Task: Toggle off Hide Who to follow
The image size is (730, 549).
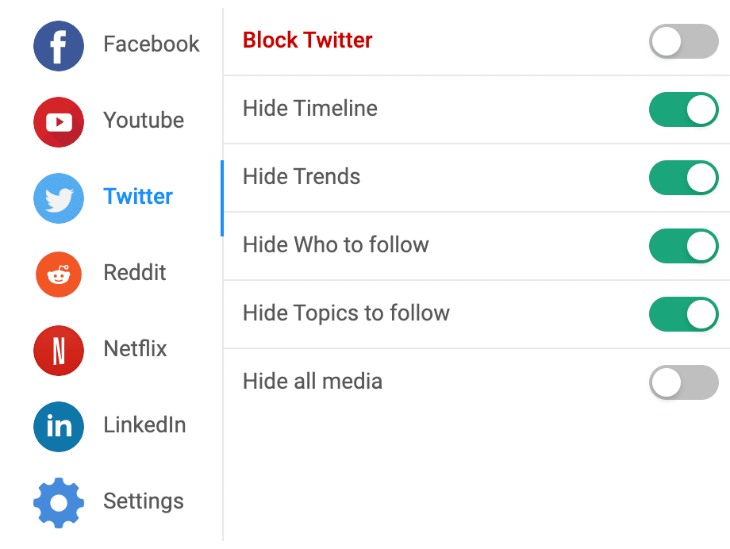Action: coord(683,246)
